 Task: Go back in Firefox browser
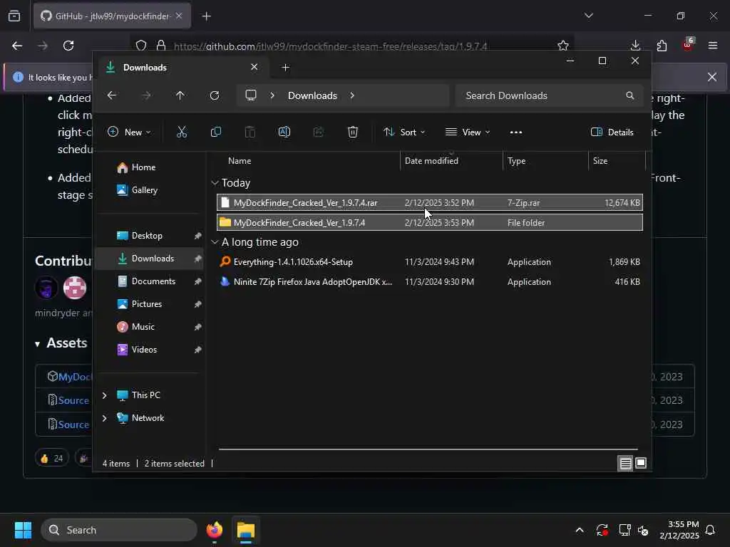(x=17, y=46)
